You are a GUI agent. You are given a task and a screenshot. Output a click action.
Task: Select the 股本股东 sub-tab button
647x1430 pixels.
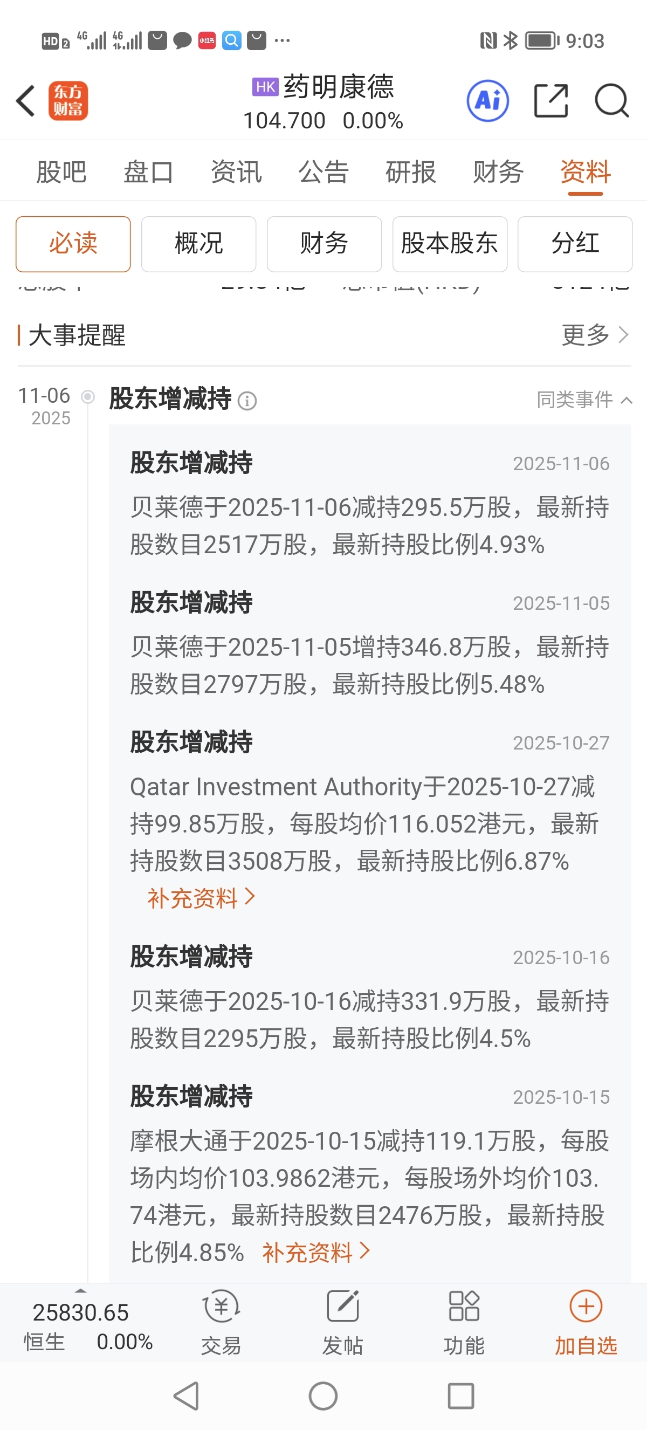tap(450, 244)
